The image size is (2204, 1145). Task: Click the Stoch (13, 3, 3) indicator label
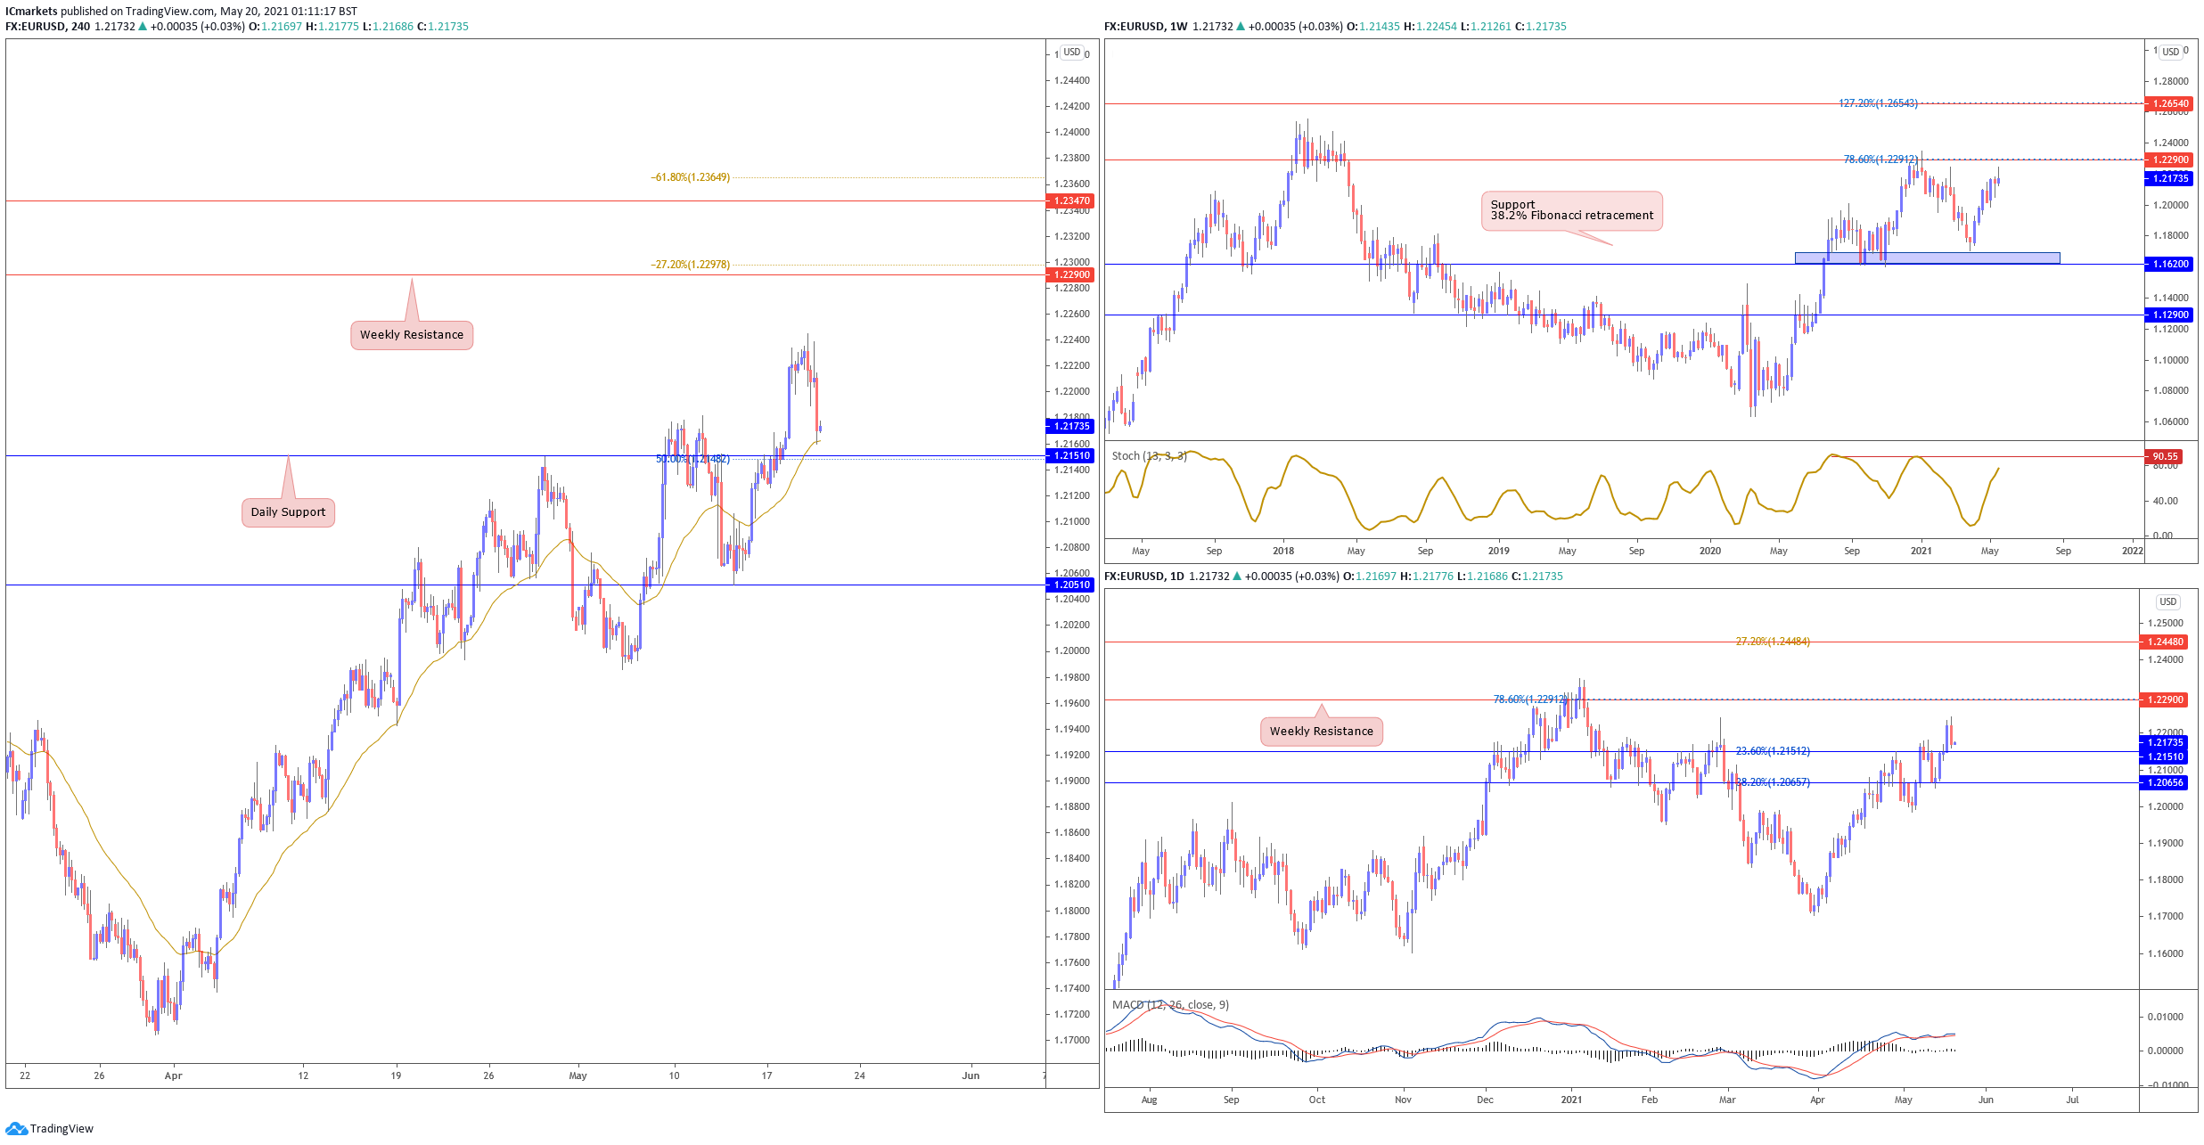(x=1149, y=456)
